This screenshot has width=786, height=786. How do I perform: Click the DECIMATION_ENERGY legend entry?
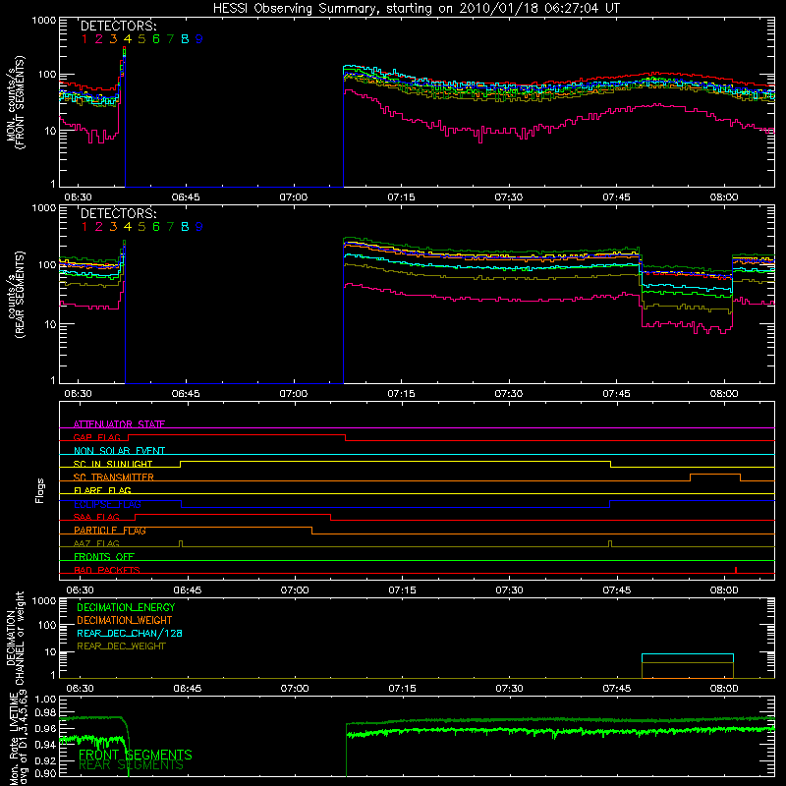pyautogui.click(x=126, y=607)
